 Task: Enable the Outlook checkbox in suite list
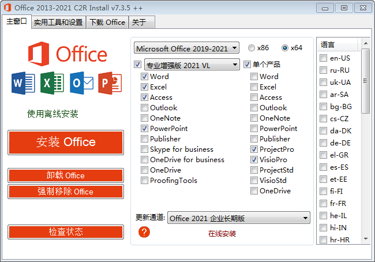coord(144,108)
